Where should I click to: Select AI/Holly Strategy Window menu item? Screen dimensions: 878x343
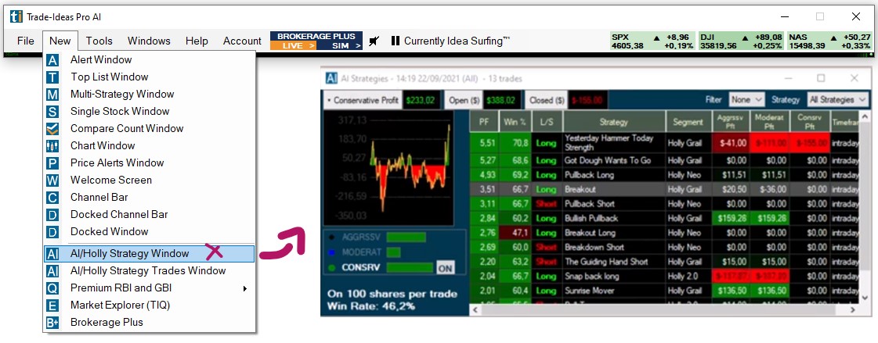[x=129, y=253]
